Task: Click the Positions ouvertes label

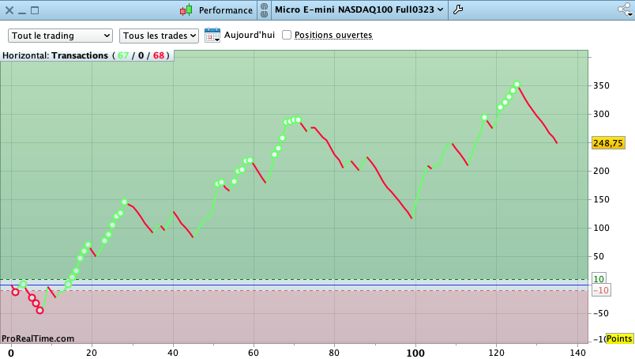Action: pyautogui.click(x=333, y=35)
